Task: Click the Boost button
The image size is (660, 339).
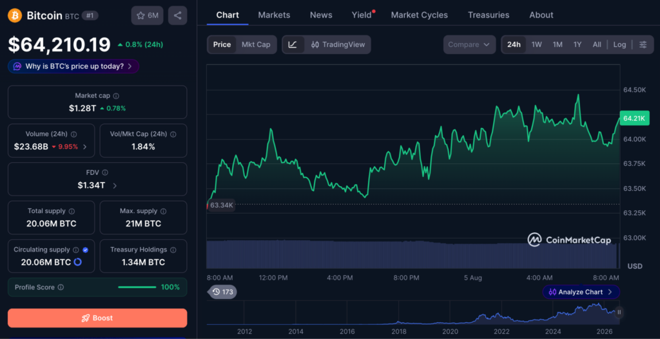Action: coord(97,318)
